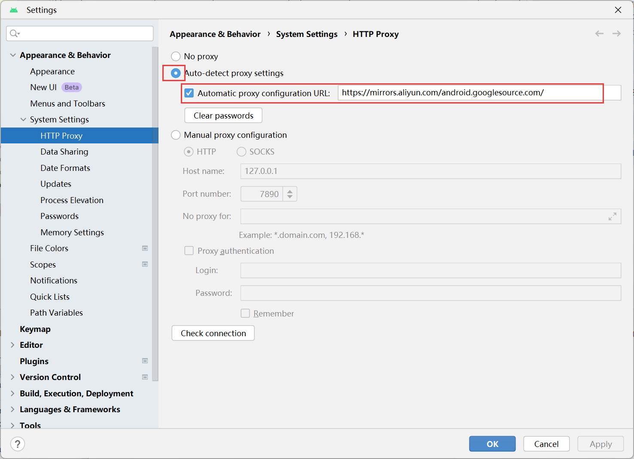
Task: Click the automatic proxy configuration URL field
Action: pyautogui.click(x=479, y=93)
